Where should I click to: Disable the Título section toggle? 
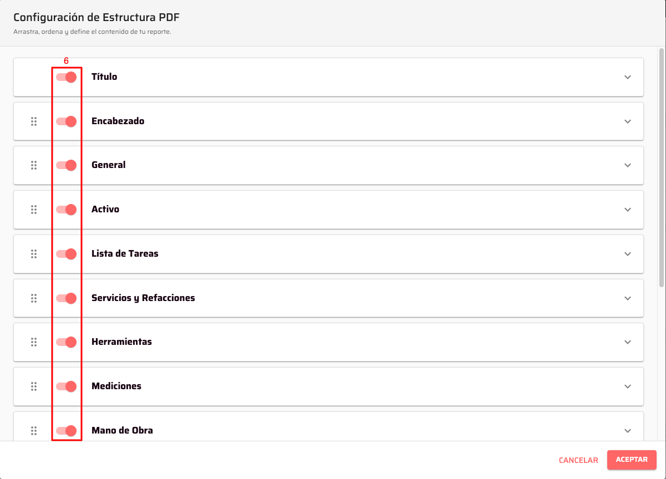point(67,77)
